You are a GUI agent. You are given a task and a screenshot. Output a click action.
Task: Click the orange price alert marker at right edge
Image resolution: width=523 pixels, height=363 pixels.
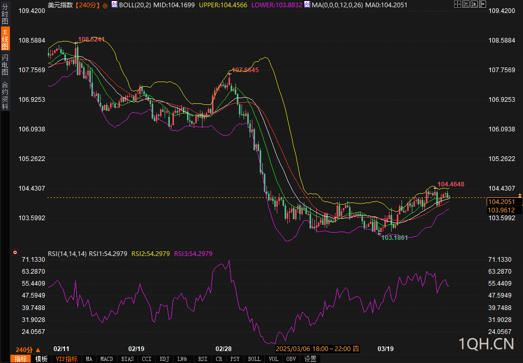click(x=520, y=195)
